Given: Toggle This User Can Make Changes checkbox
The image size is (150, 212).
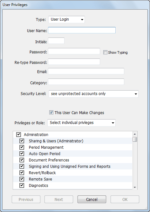Looking at the screenshot, I should tap(51, 112).
